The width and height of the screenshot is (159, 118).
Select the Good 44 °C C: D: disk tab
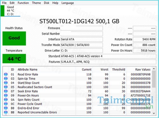[x=10, y=11]
